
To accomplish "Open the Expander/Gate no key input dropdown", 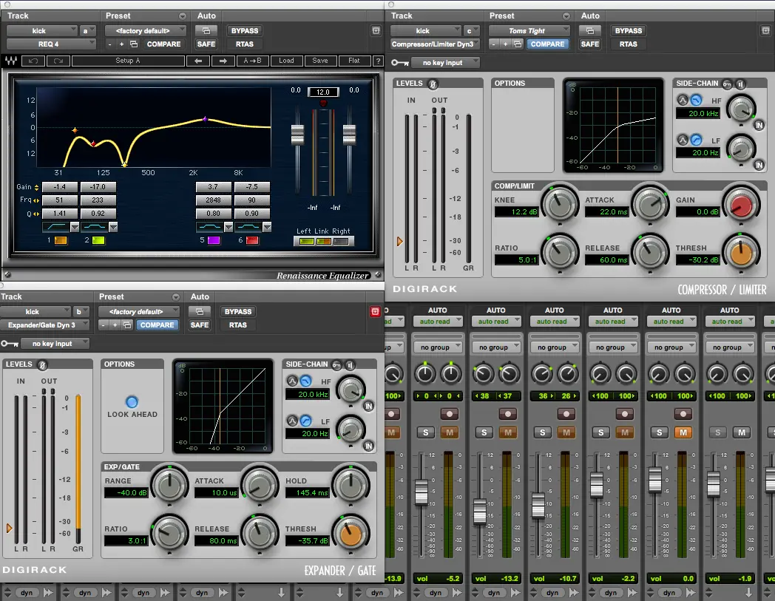I will [x=56, y=344].
